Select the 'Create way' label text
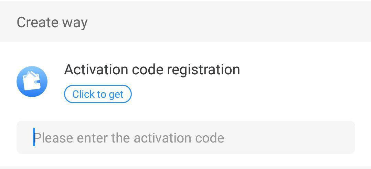Image resolution: width=371 pixels, height=169 pixels. 52,22
